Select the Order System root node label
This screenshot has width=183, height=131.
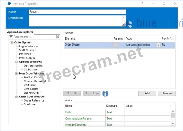pyautogui.click(x=23, y=43)
